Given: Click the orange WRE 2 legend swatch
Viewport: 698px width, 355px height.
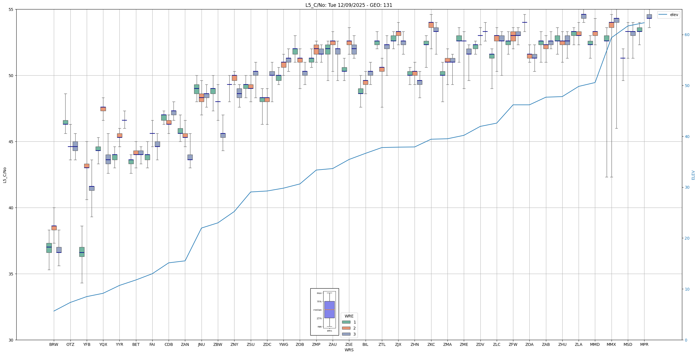Looking at the screenshot, I should 346,328.
